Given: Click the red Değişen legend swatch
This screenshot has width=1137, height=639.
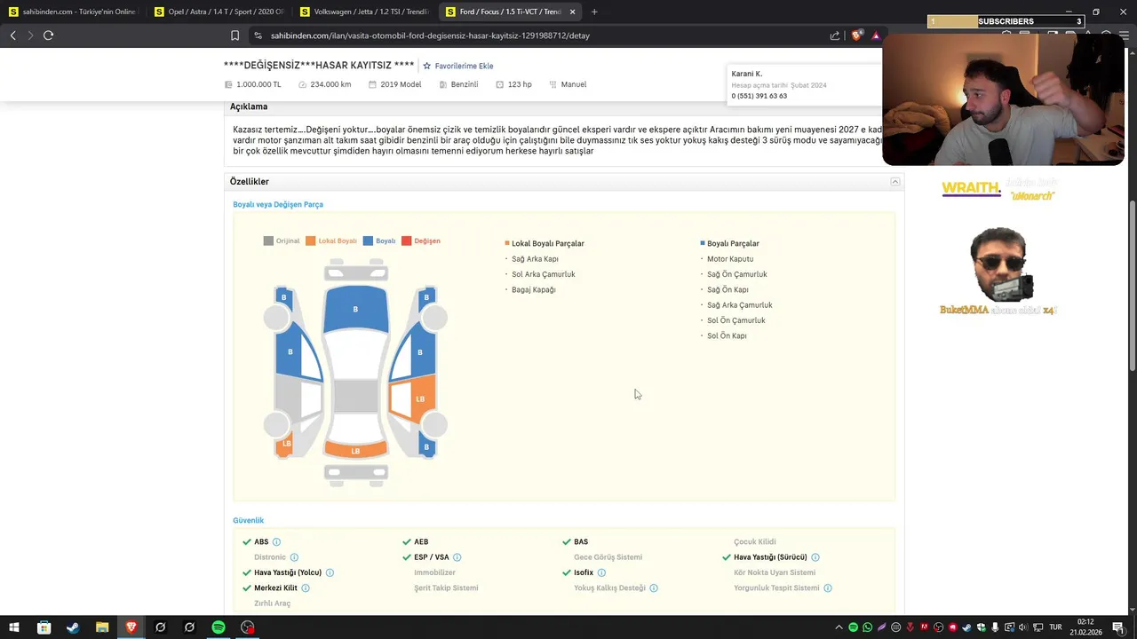Looking at the screenshot, I should tap(406, 241).
